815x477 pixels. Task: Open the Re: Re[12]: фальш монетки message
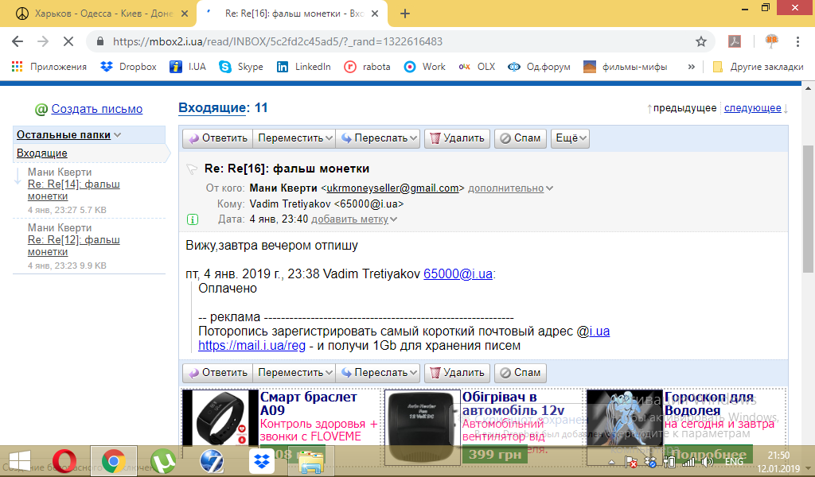[74, 246]
